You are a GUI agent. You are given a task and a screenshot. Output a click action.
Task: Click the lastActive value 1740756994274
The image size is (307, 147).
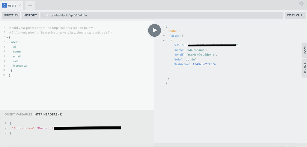click(x=204, y=64)
